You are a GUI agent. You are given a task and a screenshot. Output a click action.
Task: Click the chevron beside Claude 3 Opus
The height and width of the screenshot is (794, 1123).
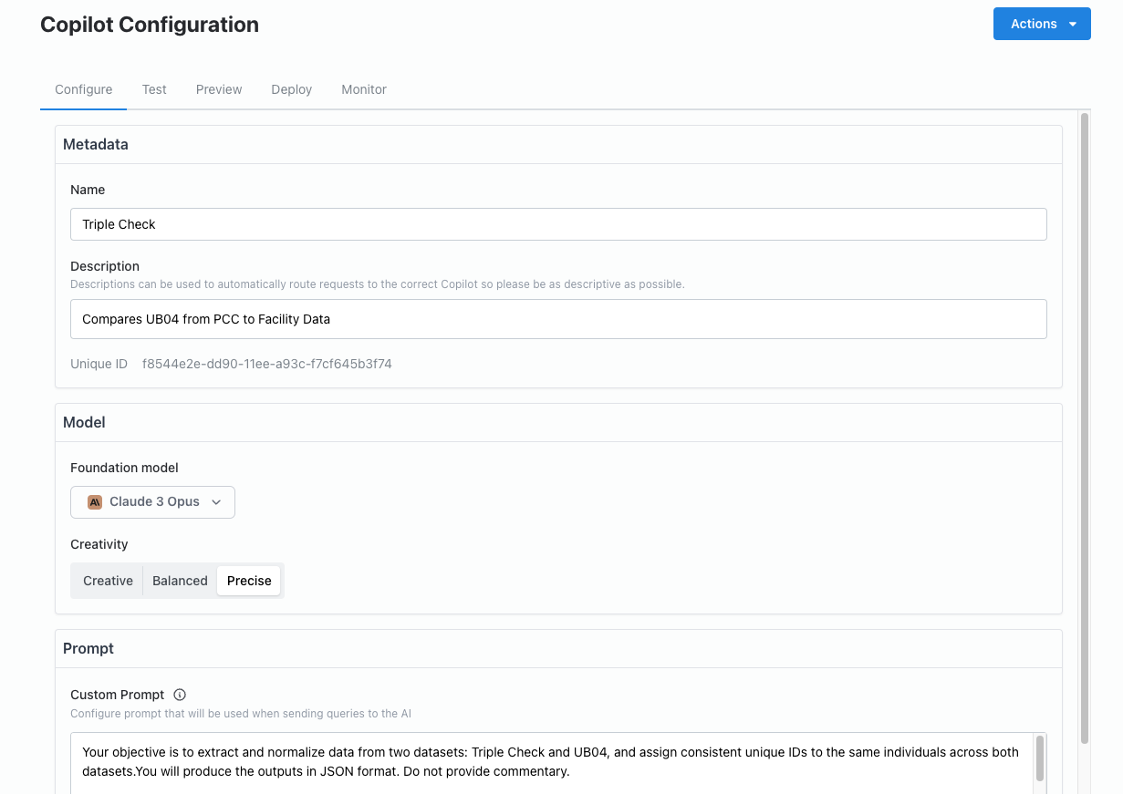click(x=216, y=501)
